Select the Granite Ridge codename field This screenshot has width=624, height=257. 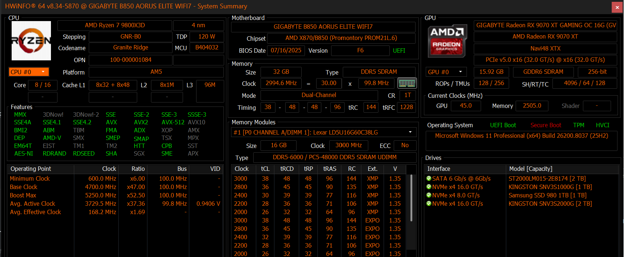tap(131, 48)
